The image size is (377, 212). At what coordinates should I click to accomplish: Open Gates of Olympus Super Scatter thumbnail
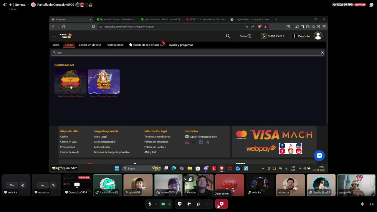click(104, 82)
